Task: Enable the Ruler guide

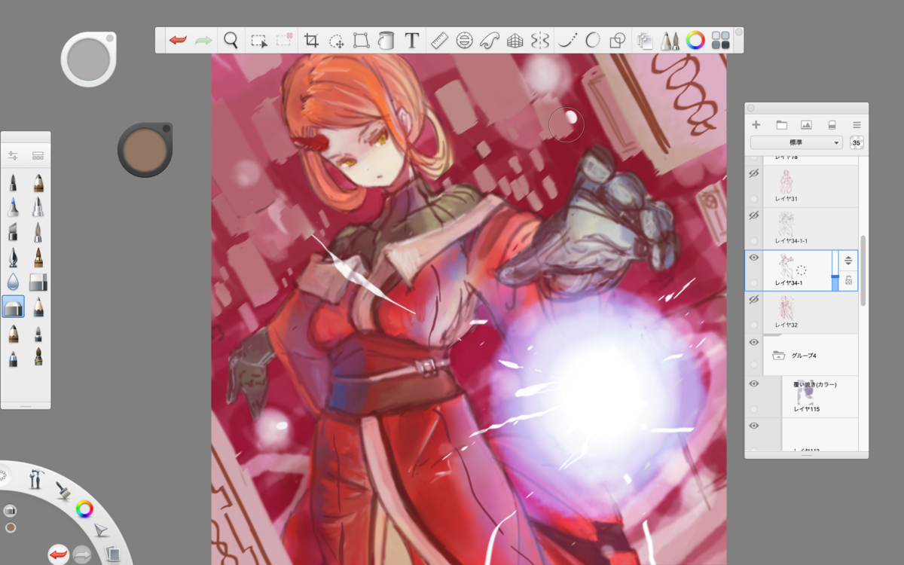Action: (x=440, y=40)
